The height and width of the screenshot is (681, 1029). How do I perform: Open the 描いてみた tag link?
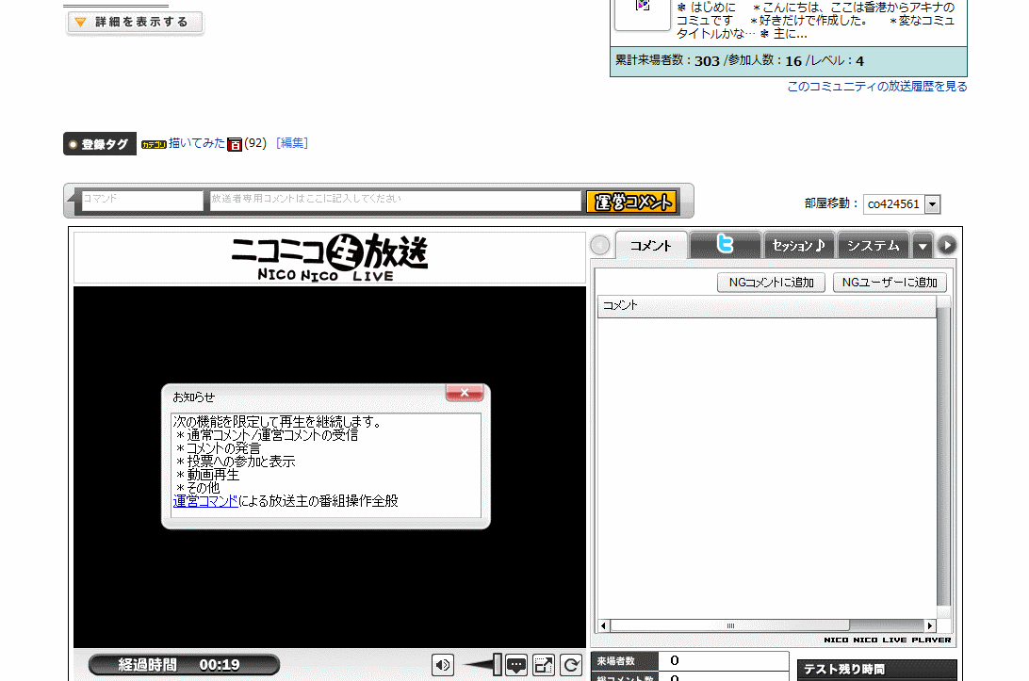pyautogui.click(x=196, y=143)
